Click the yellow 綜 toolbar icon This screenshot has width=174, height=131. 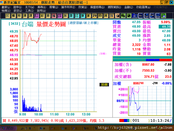[42, 16]
